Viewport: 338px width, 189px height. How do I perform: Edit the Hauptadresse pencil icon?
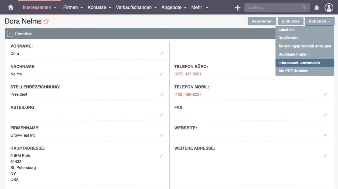[161, 156]
